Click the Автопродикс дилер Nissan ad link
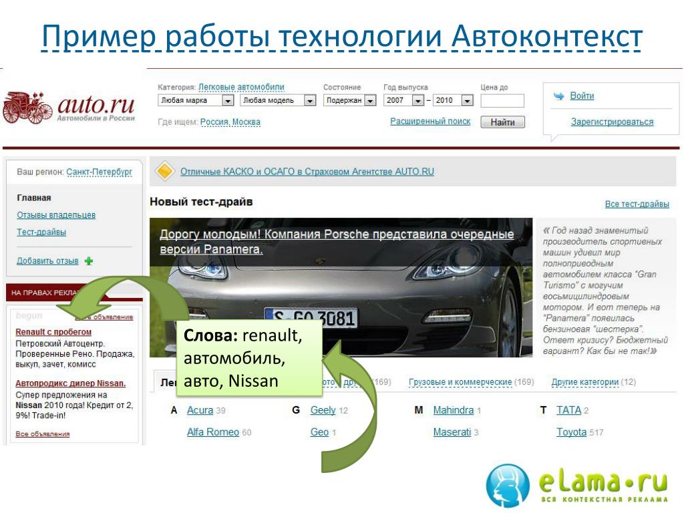 71,383
